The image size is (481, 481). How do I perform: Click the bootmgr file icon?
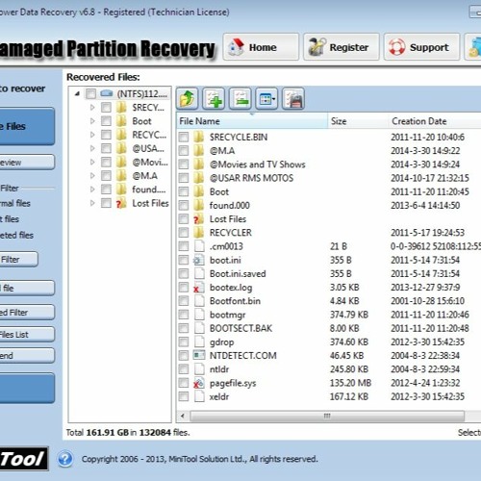(199, 315)
